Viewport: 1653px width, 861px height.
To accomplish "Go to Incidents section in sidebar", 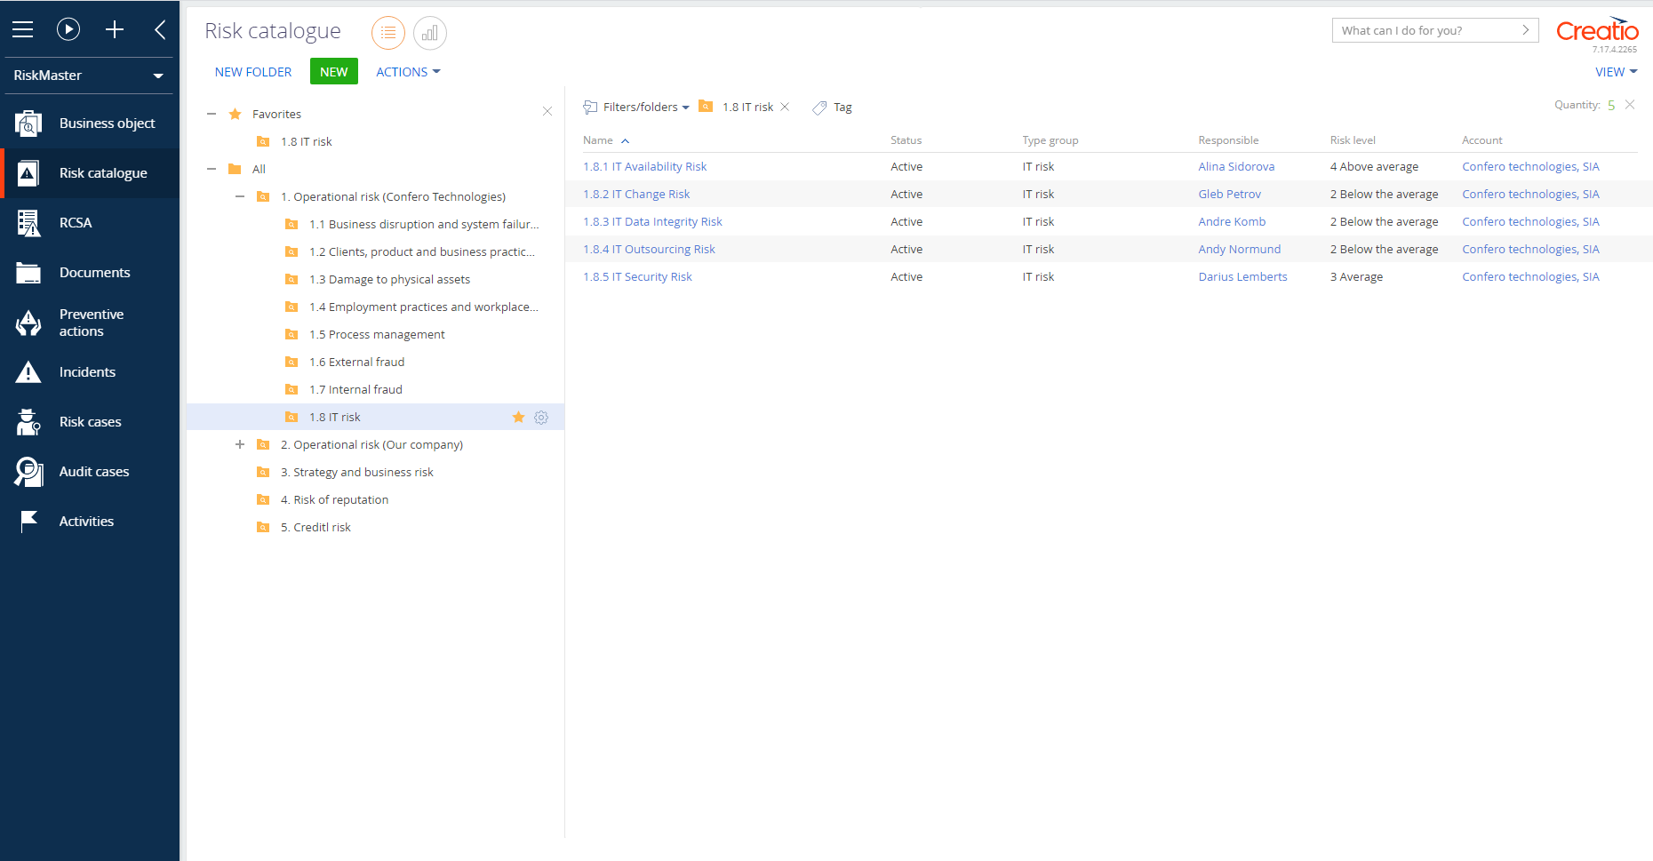I will (x=87, y=372).
